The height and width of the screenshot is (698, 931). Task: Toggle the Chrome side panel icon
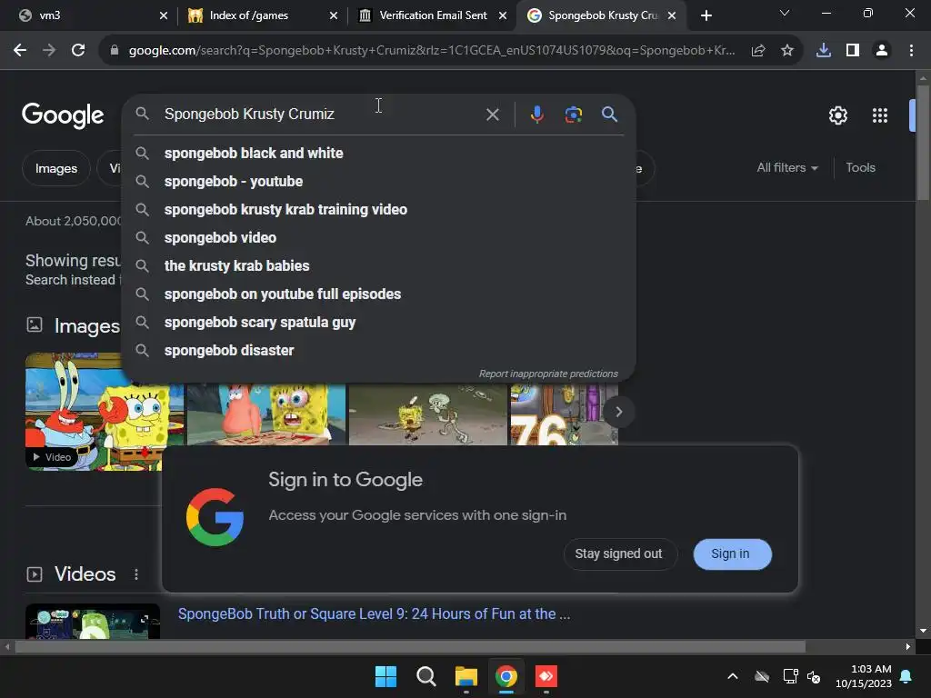coord(853,51)
